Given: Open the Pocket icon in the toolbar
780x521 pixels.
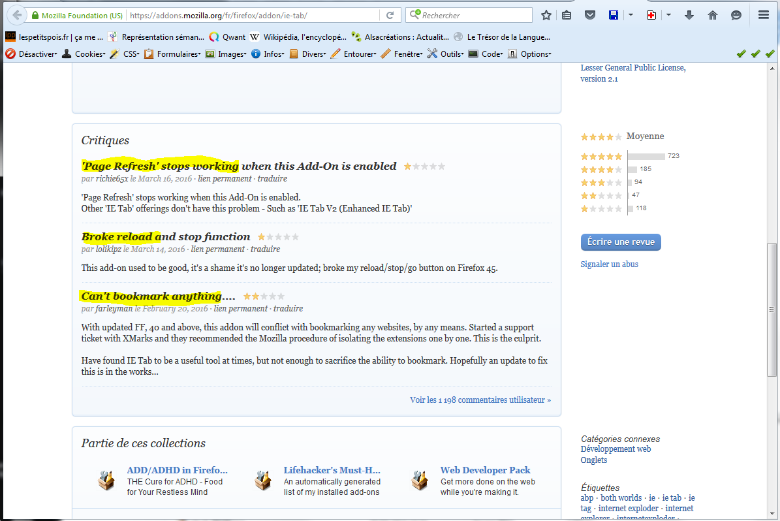Looking at the screenshot, I should [x=589, y=15].
